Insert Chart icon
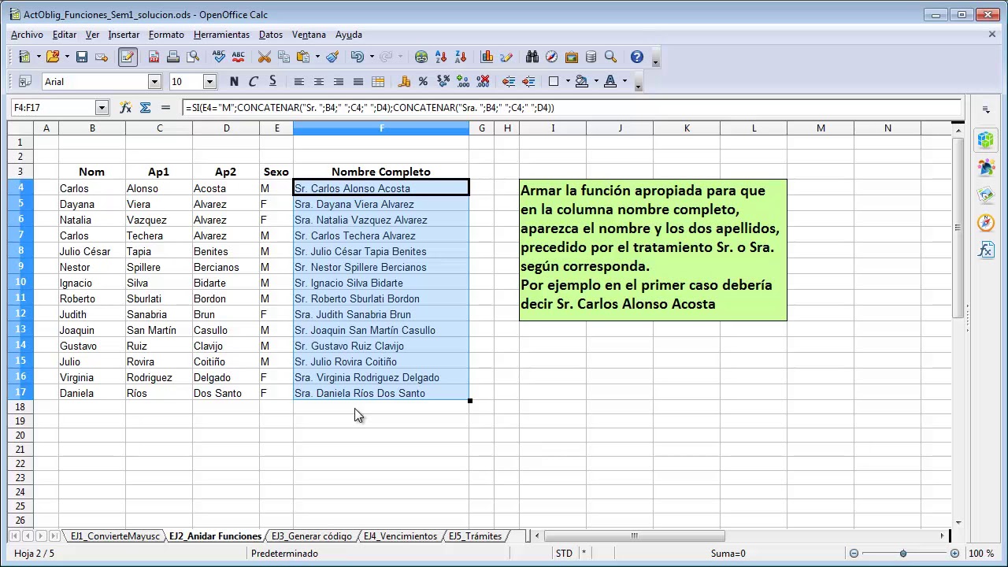The height and width of the screenshot is (567, 1008). coord(487,57)
